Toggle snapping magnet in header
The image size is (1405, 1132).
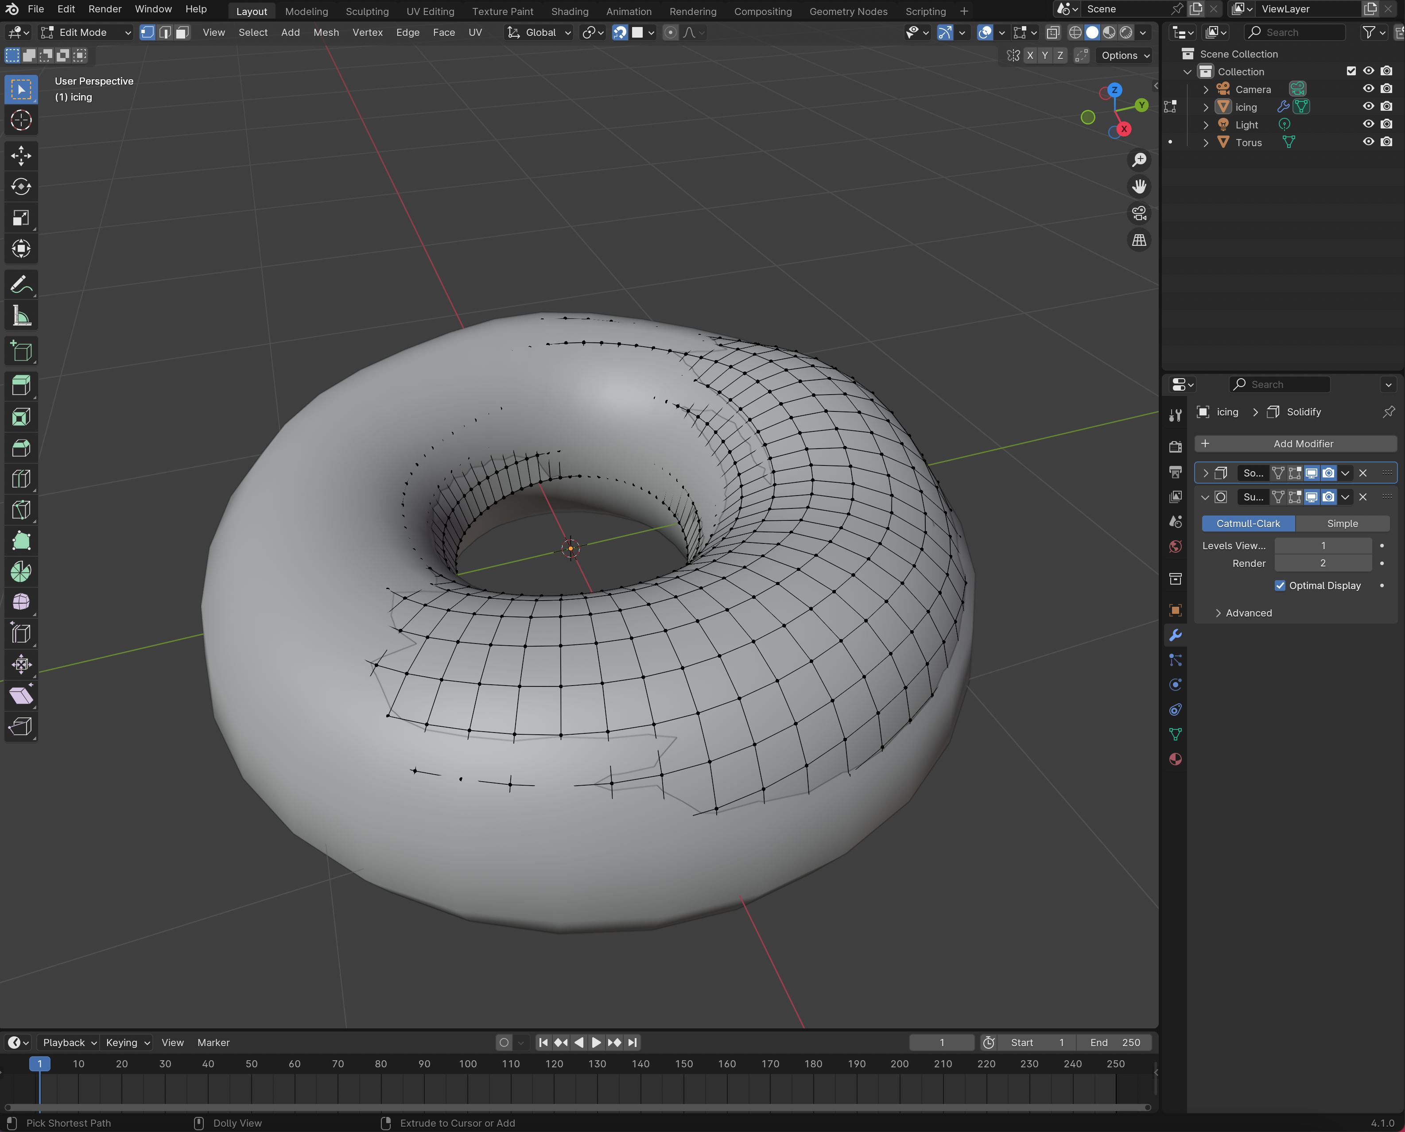pos(620,33)
